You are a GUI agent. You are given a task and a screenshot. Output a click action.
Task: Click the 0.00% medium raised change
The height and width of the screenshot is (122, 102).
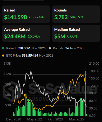point(72,36)
